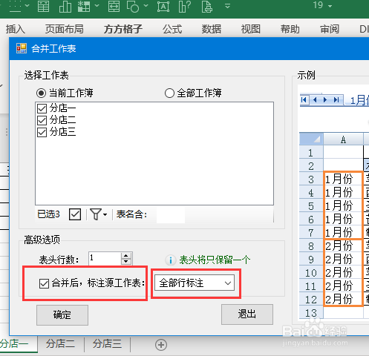Click the last-sheet navigation arrow in example
Image resolution: width=369 pixels, height=356 pixels.
(336, 100)
